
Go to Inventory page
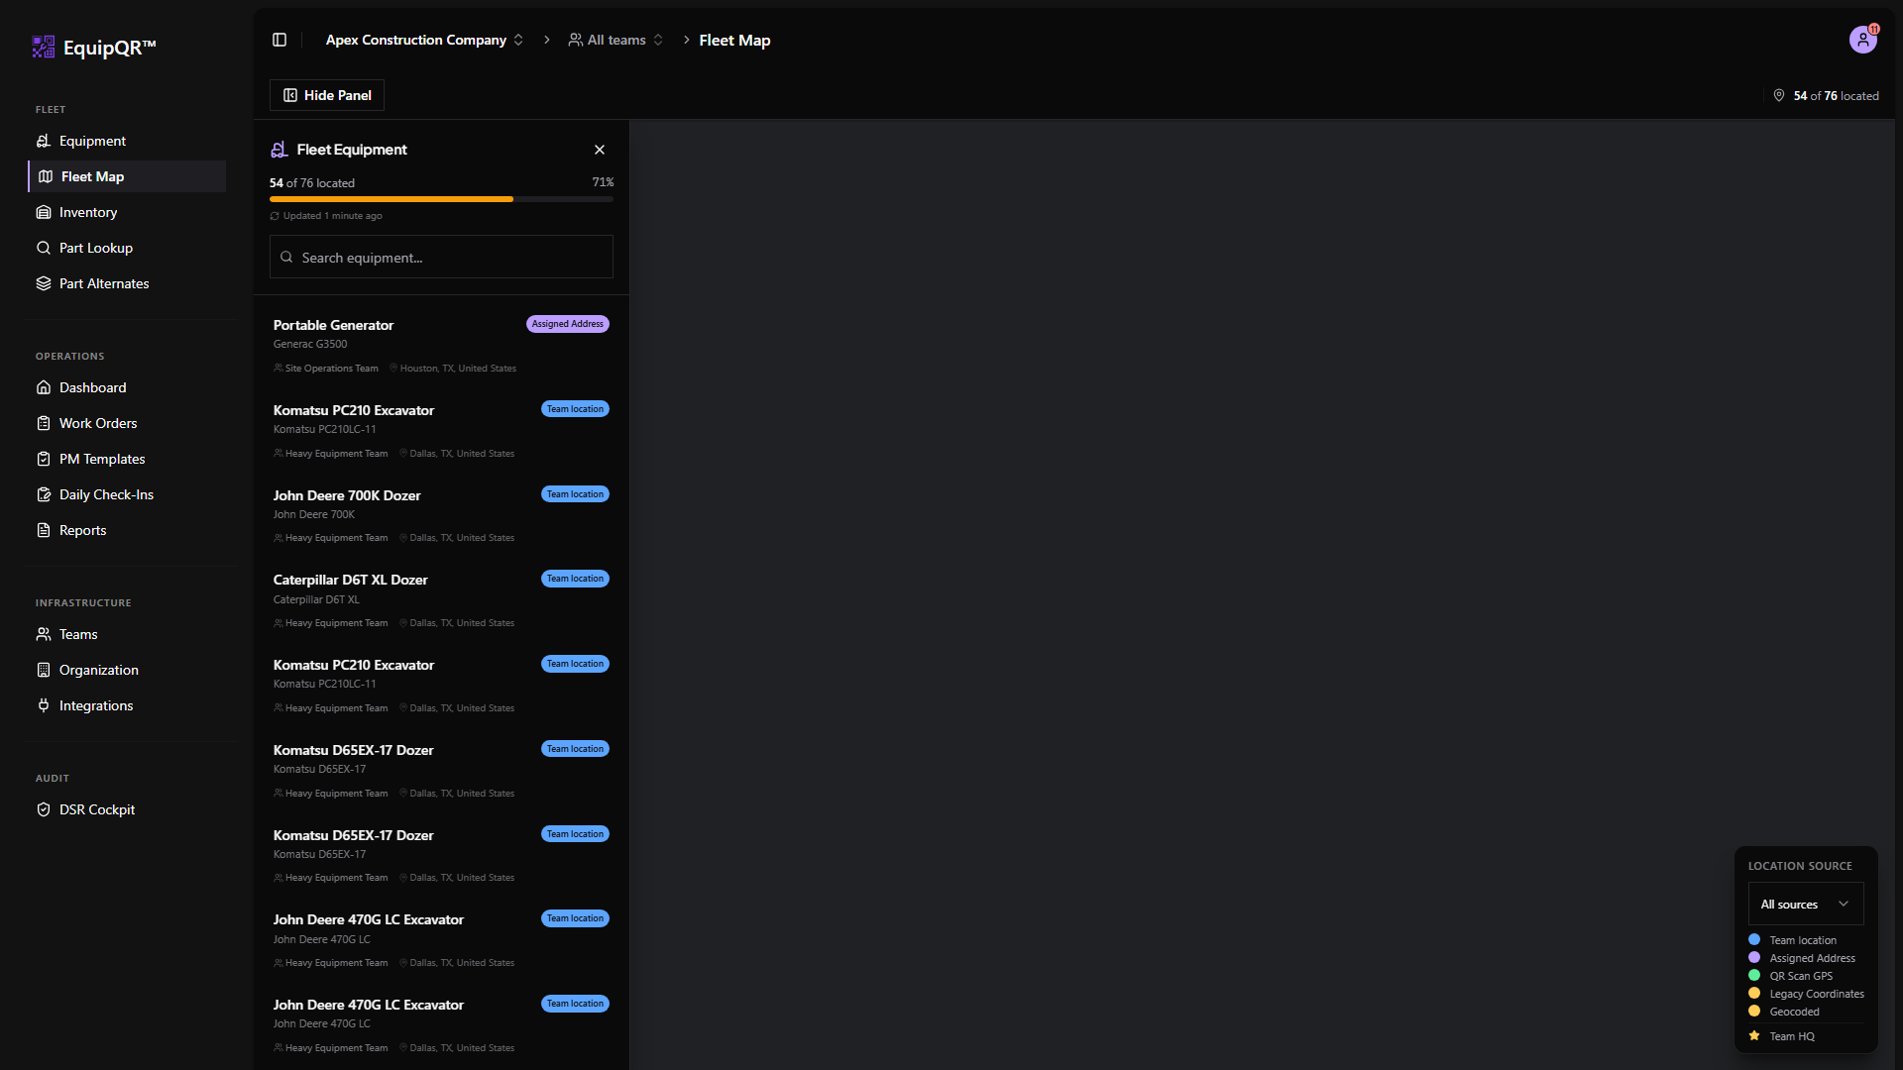127,212
